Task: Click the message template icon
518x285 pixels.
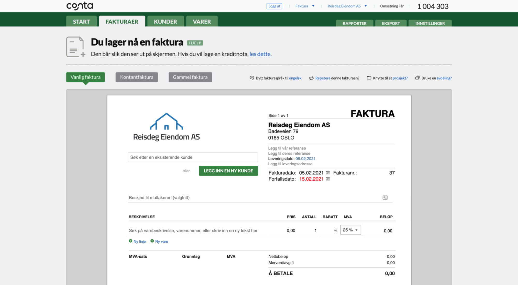Action: pyautogui.click(x=385, y=198)
